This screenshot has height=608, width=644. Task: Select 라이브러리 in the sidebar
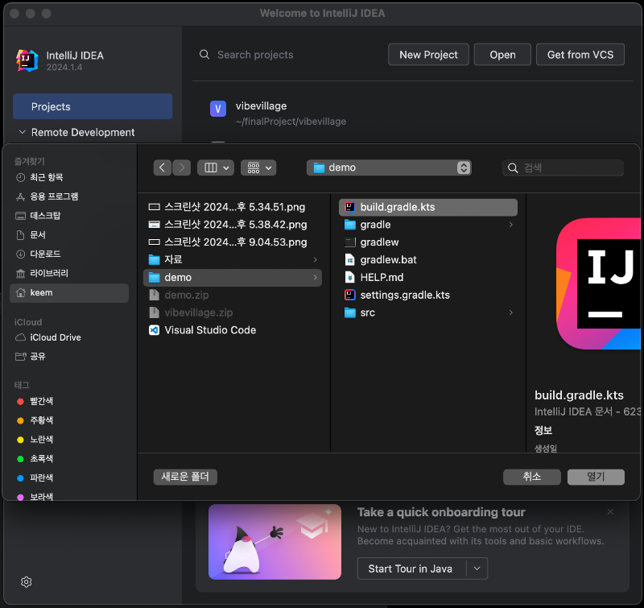tap(69, 273)
